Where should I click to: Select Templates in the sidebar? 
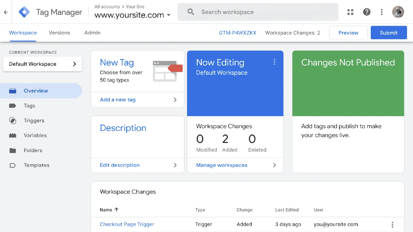point(41,165)
